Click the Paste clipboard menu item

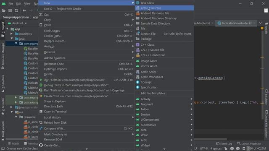(x=87, y=25)
